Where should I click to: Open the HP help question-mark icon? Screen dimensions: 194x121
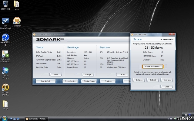5,37
